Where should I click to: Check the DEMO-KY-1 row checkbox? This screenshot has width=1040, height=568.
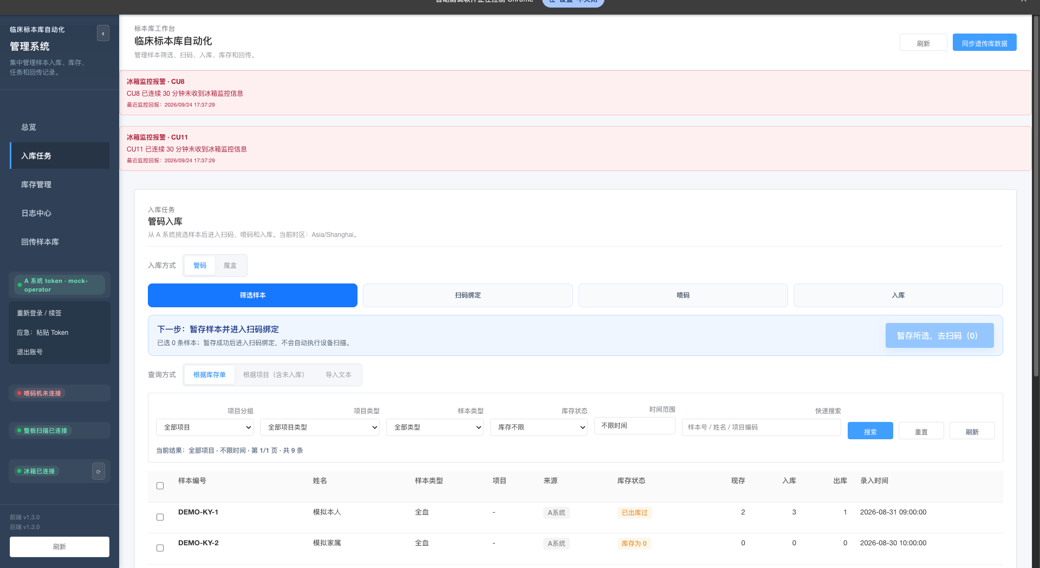[x=160, y=517]
